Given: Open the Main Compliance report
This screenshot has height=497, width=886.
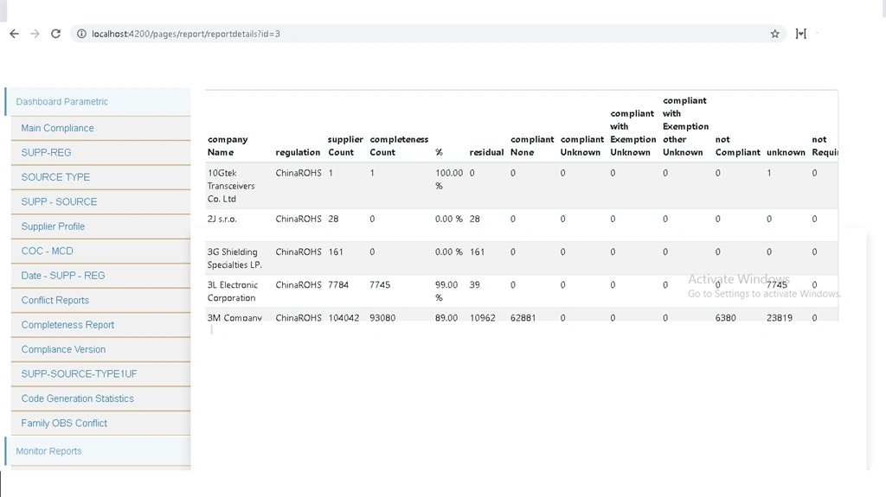Looking at the screenshot, I should click(x=57, y=128).
